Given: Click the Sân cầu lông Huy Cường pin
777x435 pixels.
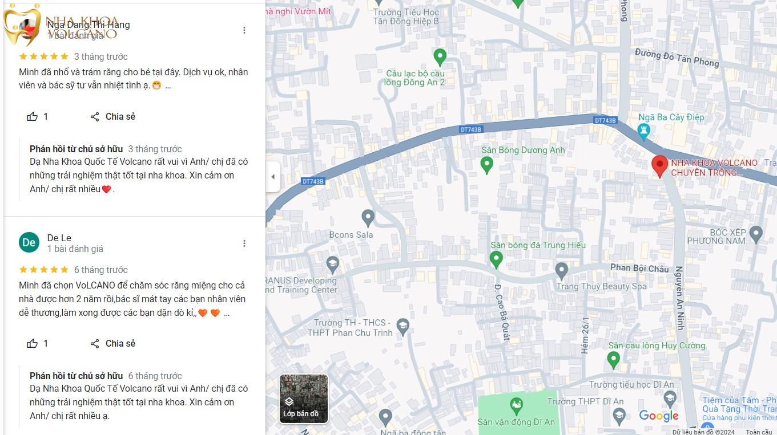Looking at the screenshot, I should point(614,360).
